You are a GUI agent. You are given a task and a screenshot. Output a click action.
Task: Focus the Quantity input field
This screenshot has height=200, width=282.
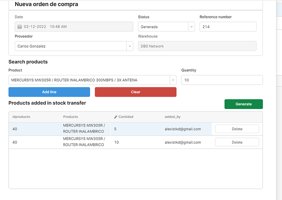[x=222, y=80]
